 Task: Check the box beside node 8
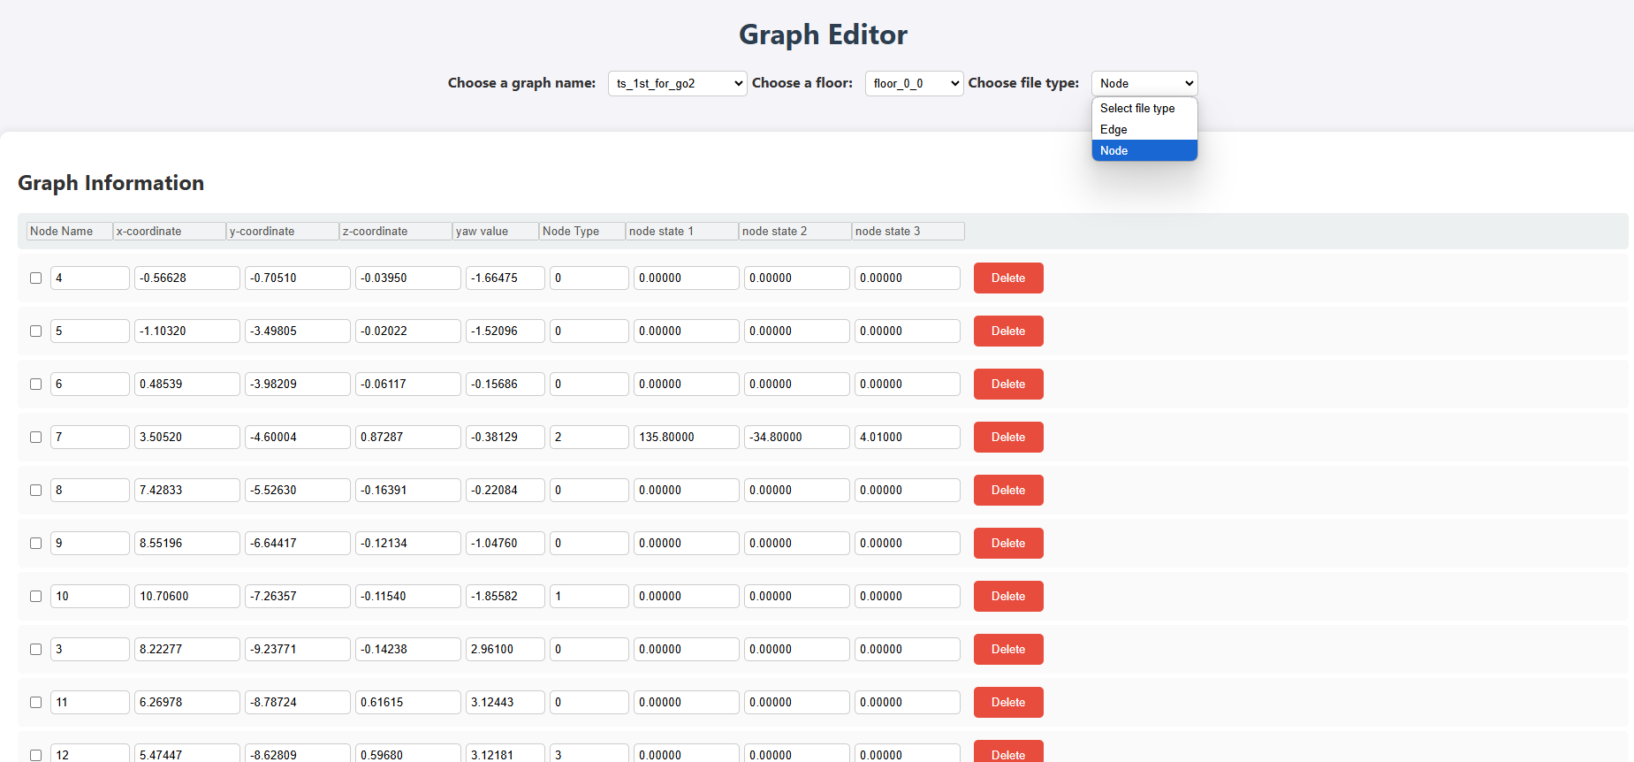click(35, 490)
